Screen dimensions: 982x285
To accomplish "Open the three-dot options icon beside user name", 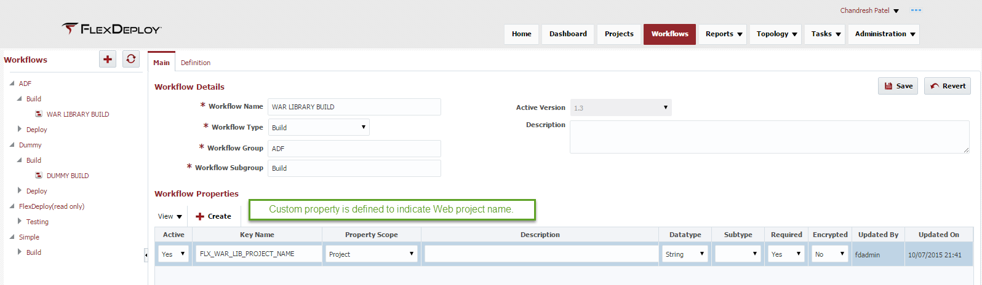I will (x=916, y=10).
